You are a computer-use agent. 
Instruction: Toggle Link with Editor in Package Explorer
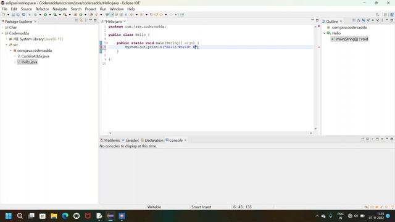pos(81,20)
